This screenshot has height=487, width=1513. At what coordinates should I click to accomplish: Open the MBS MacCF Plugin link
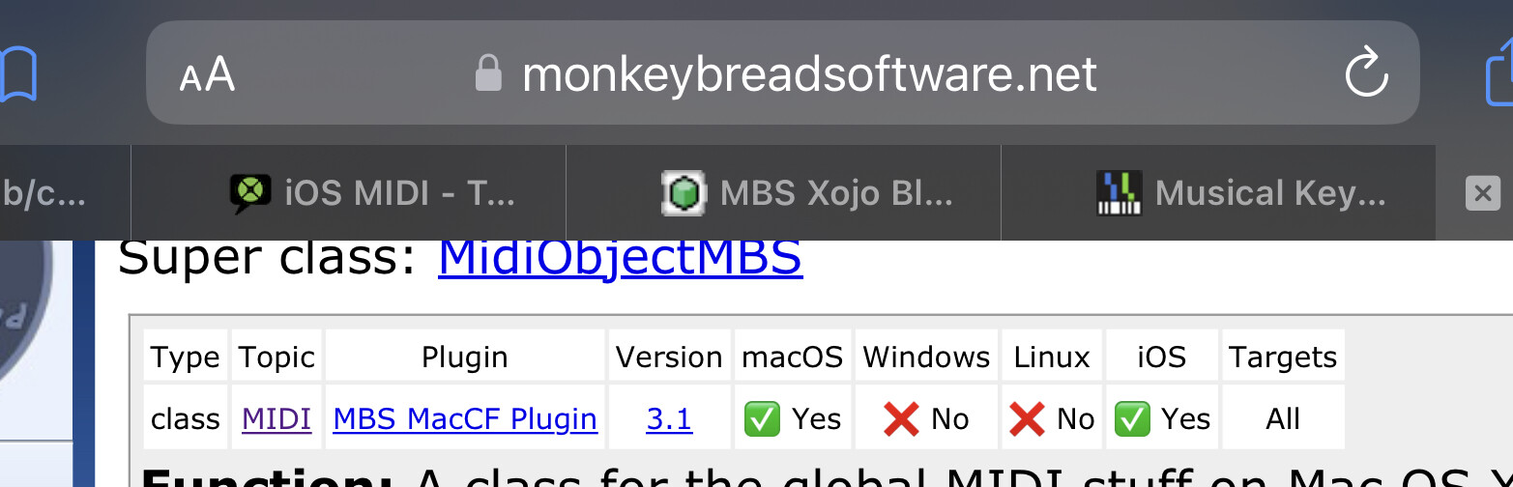click(465, 418)
